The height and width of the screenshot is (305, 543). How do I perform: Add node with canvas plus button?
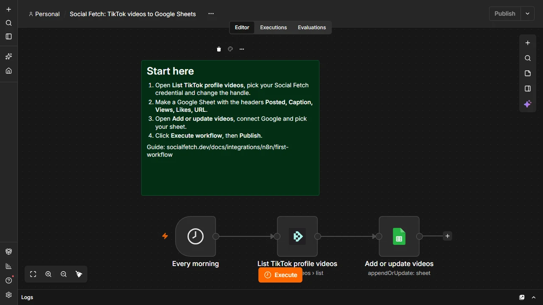[x=528, y=43]
